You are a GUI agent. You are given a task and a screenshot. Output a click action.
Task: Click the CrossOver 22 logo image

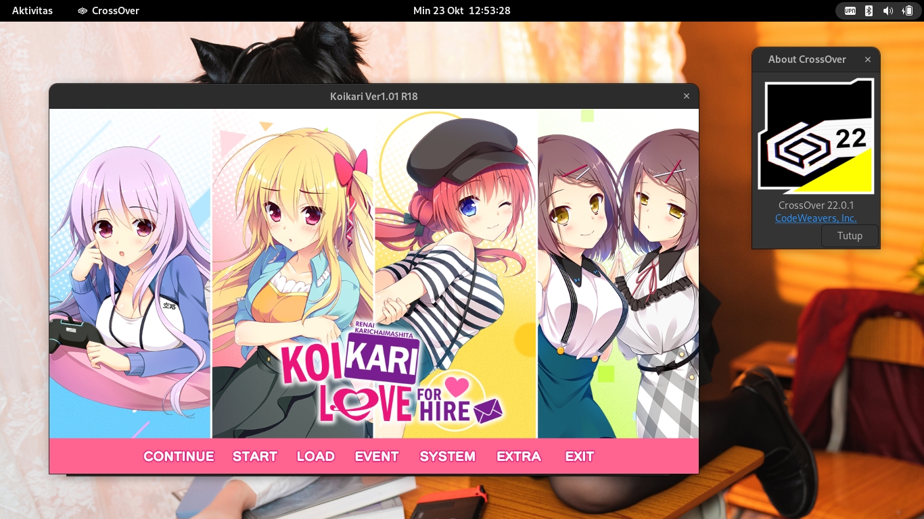[x=816, y=136]
